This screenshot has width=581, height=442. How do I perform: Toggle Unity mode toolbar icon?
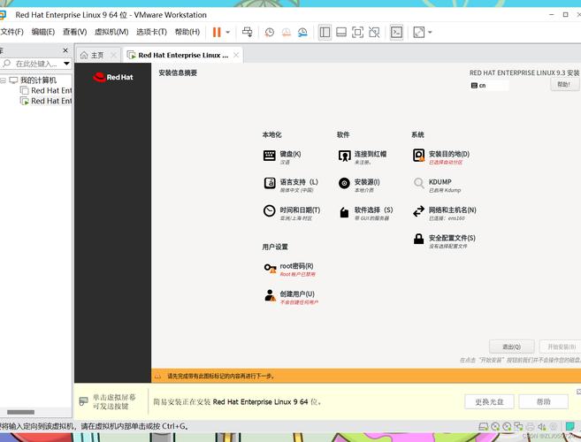coord(374,32)
